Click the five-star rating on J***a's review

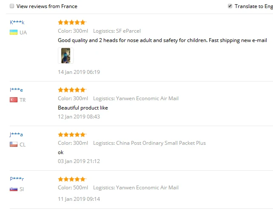(72, 134)
